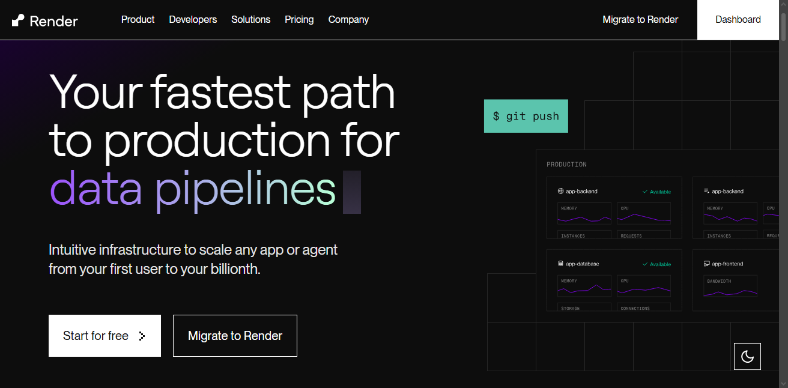The image size is (788, 388).
Task: Open the Dashboard button
Action: coord(738,20)
